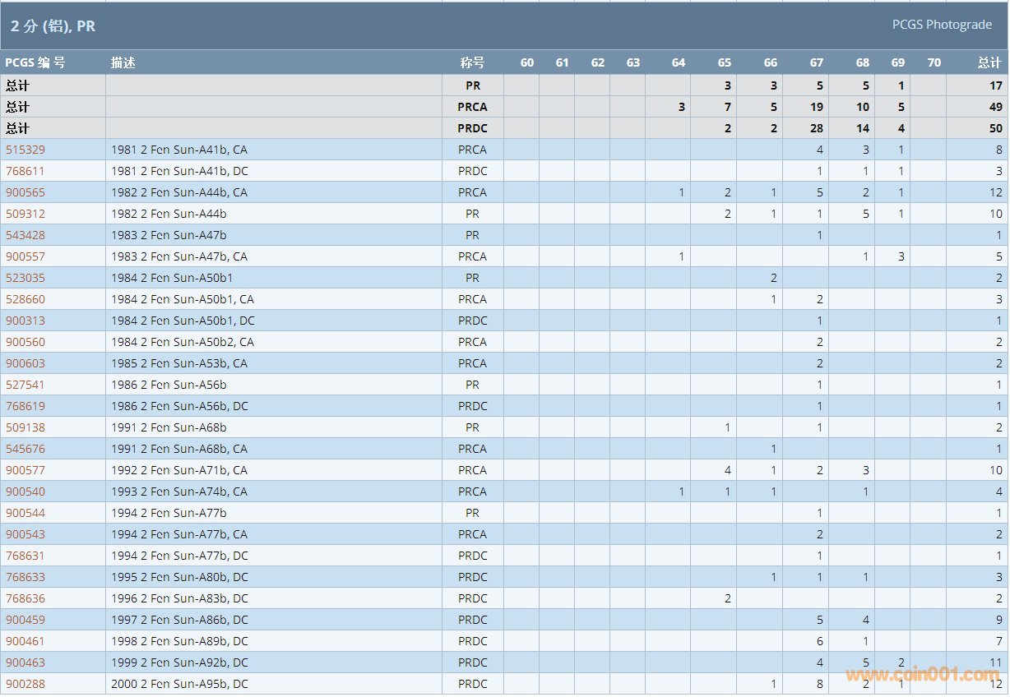Image resolution: width=1010 pixels, height=697 pixels.
Task: Open PCGS number 900557 link
Action: [x=25, y=256]
